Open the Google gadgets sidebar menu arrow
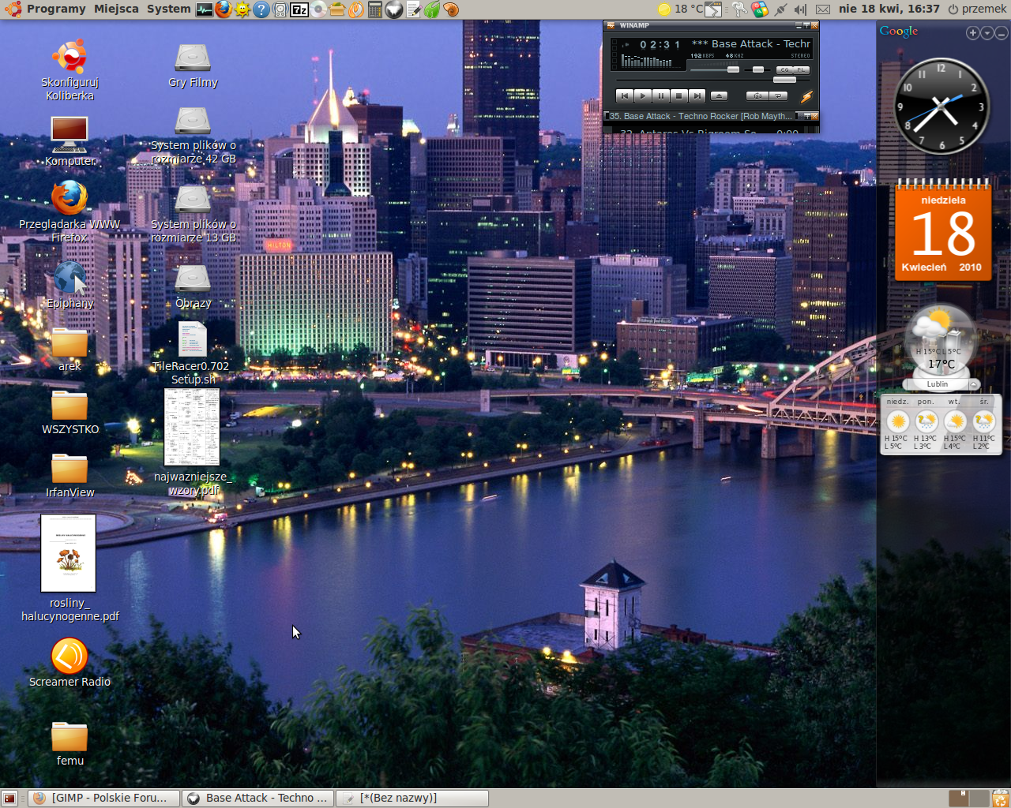This screenshot has height=808, width=1011. click(x=987, y=33)
